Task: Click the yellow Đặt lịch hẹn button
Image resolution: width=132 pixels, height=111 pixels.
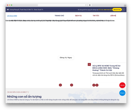Action: [117, 9]
